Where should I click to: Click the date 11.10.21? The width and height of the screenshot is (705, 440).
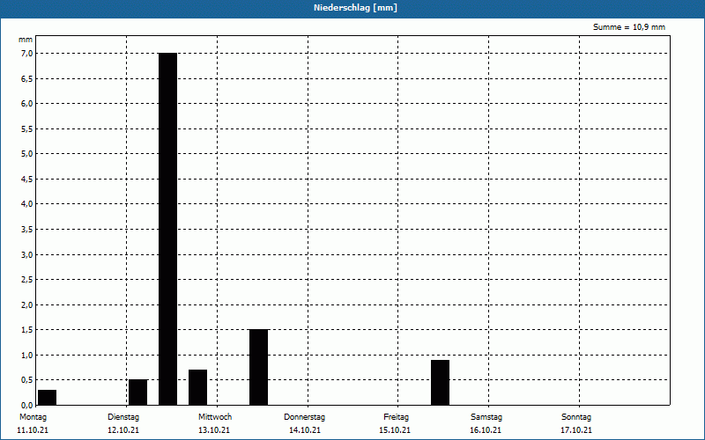pyautogui.click(x=33, y=430)
